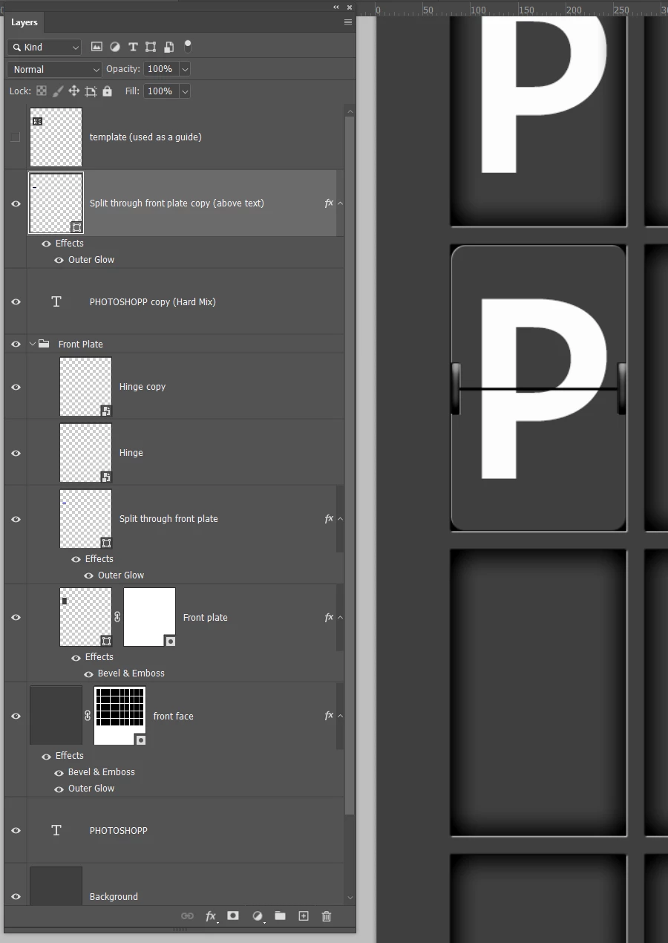Click the Hinge layer thumbnail
Screen dimensions: 668x943
pos(85,453)
